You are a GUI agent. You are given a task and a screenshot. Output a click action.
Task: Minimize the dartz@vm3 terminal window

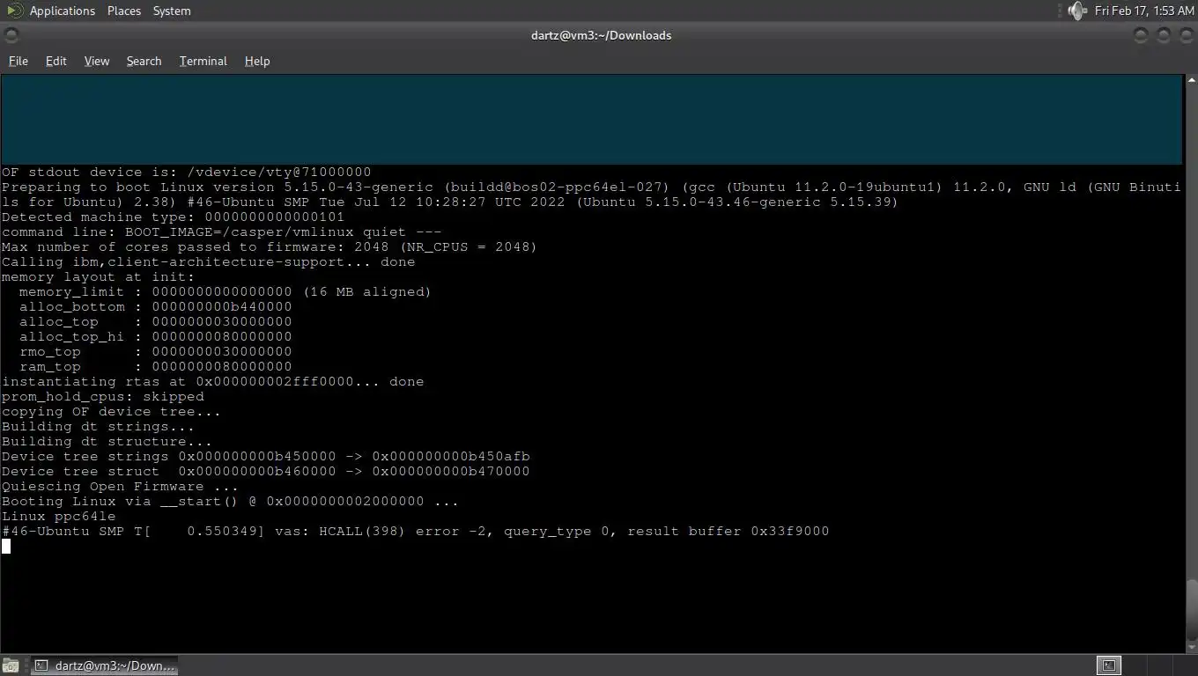(x=1142, y=35)
